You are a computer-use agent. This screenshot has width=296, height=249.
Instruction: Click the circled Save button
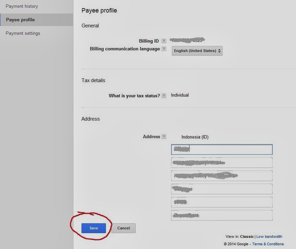point(94,228)
